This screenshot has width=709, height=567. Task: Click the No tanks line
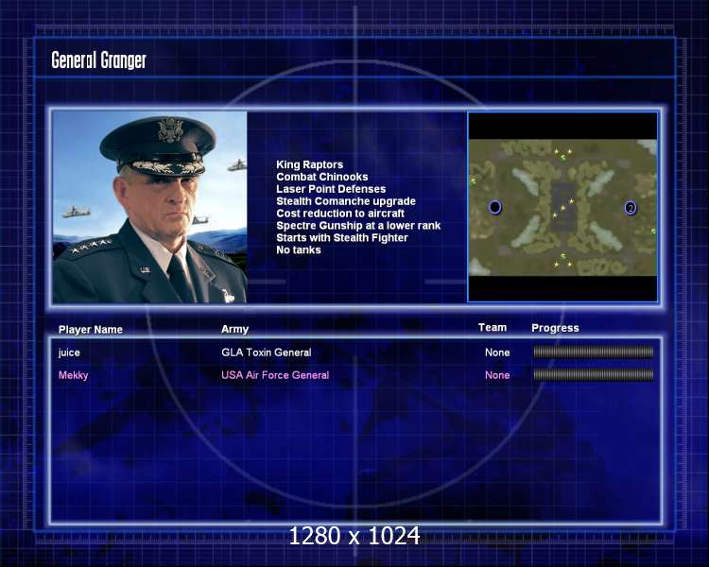click(x=299, y=250)
